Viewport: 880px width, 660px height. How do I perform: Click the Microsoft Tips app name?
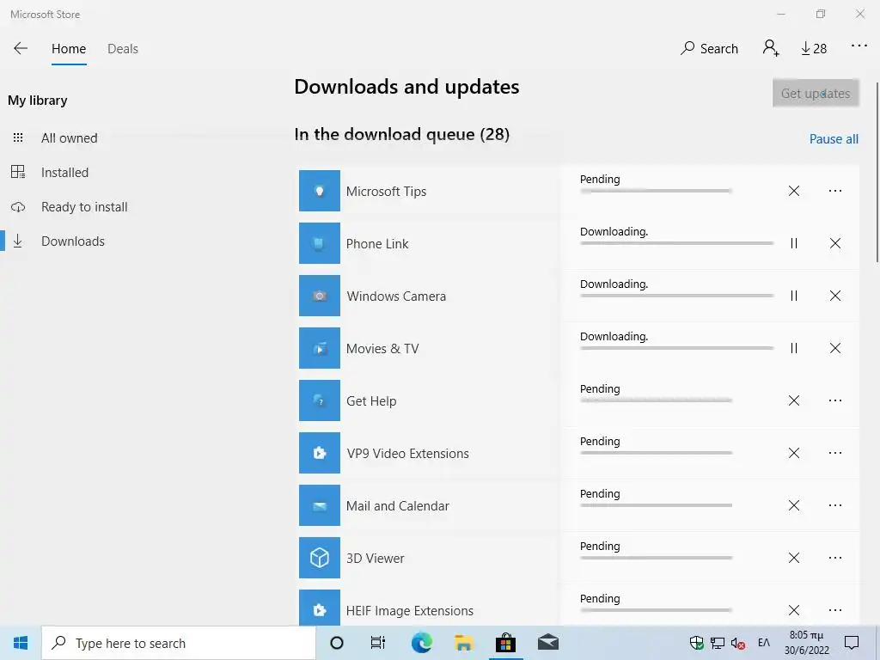pyautogui.click(x=386, y=192)
